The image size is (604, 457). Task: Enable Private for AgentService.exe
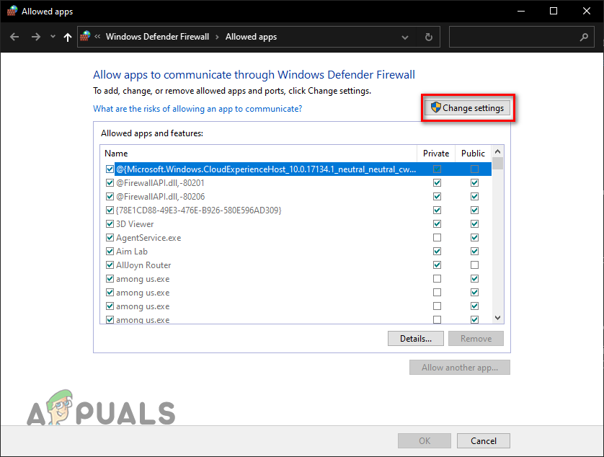(x=437, y=237)
